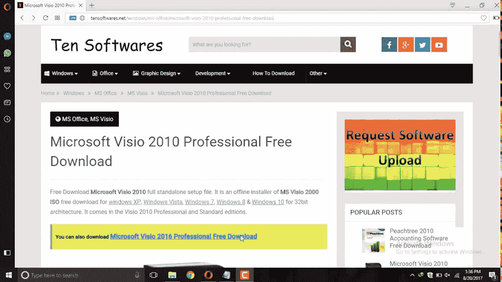The width and height of the screenshot is (502, 282).
Task: Switch to Opera on the taskbar
Action: click(208, 275)
